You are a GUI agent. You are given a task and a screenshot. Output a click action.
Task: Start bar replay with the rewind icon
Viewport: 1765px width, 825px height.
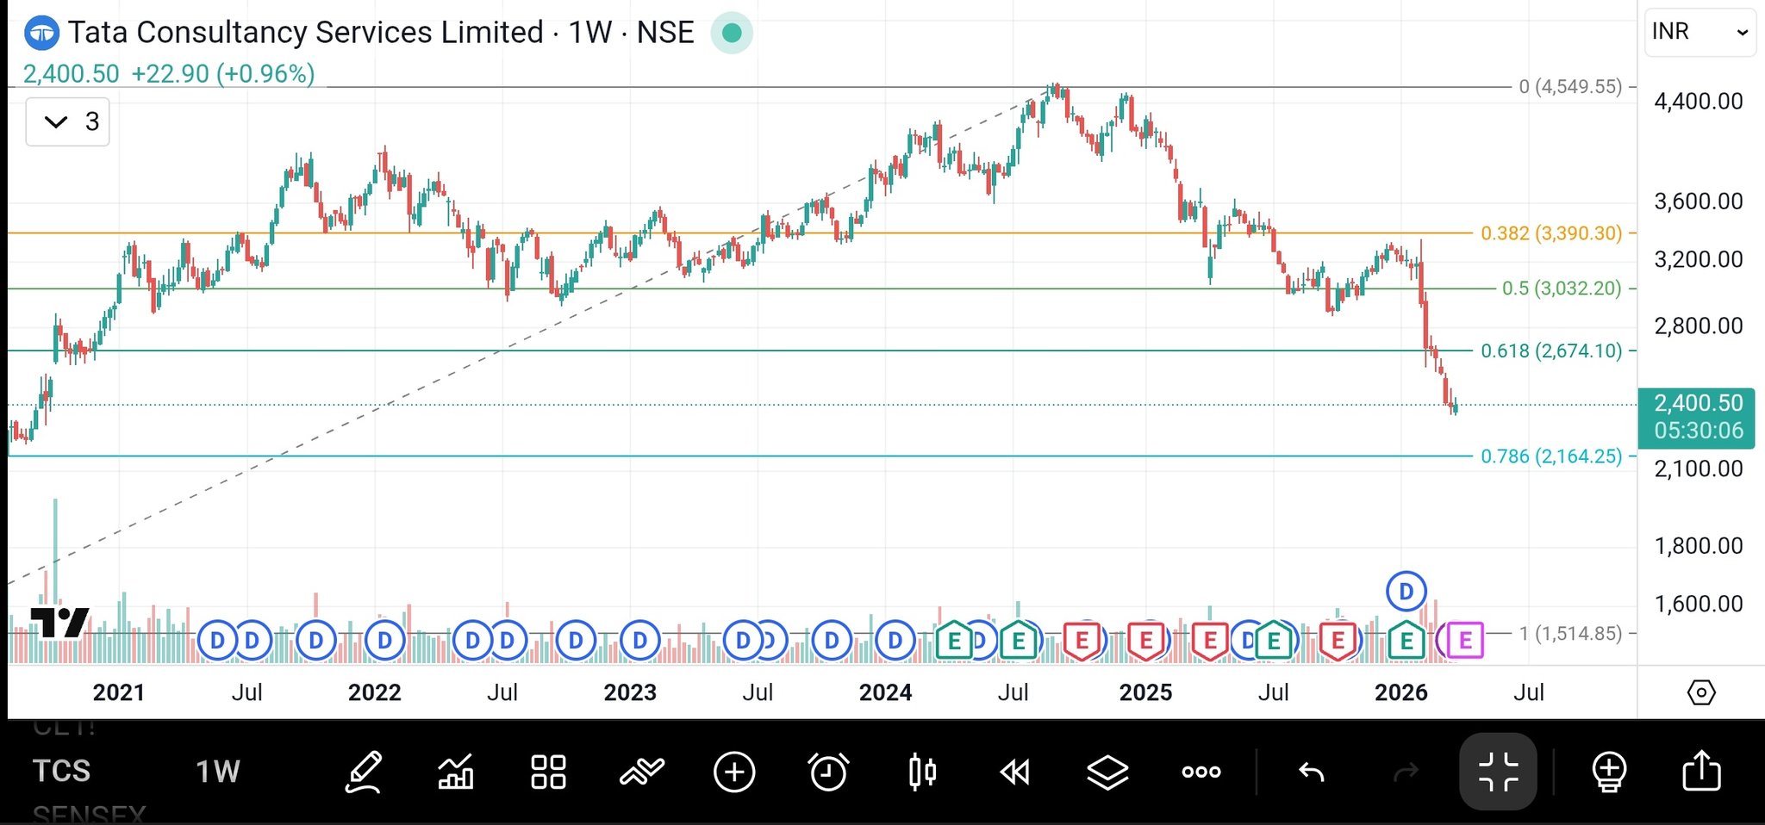[x=1014, y=772]
